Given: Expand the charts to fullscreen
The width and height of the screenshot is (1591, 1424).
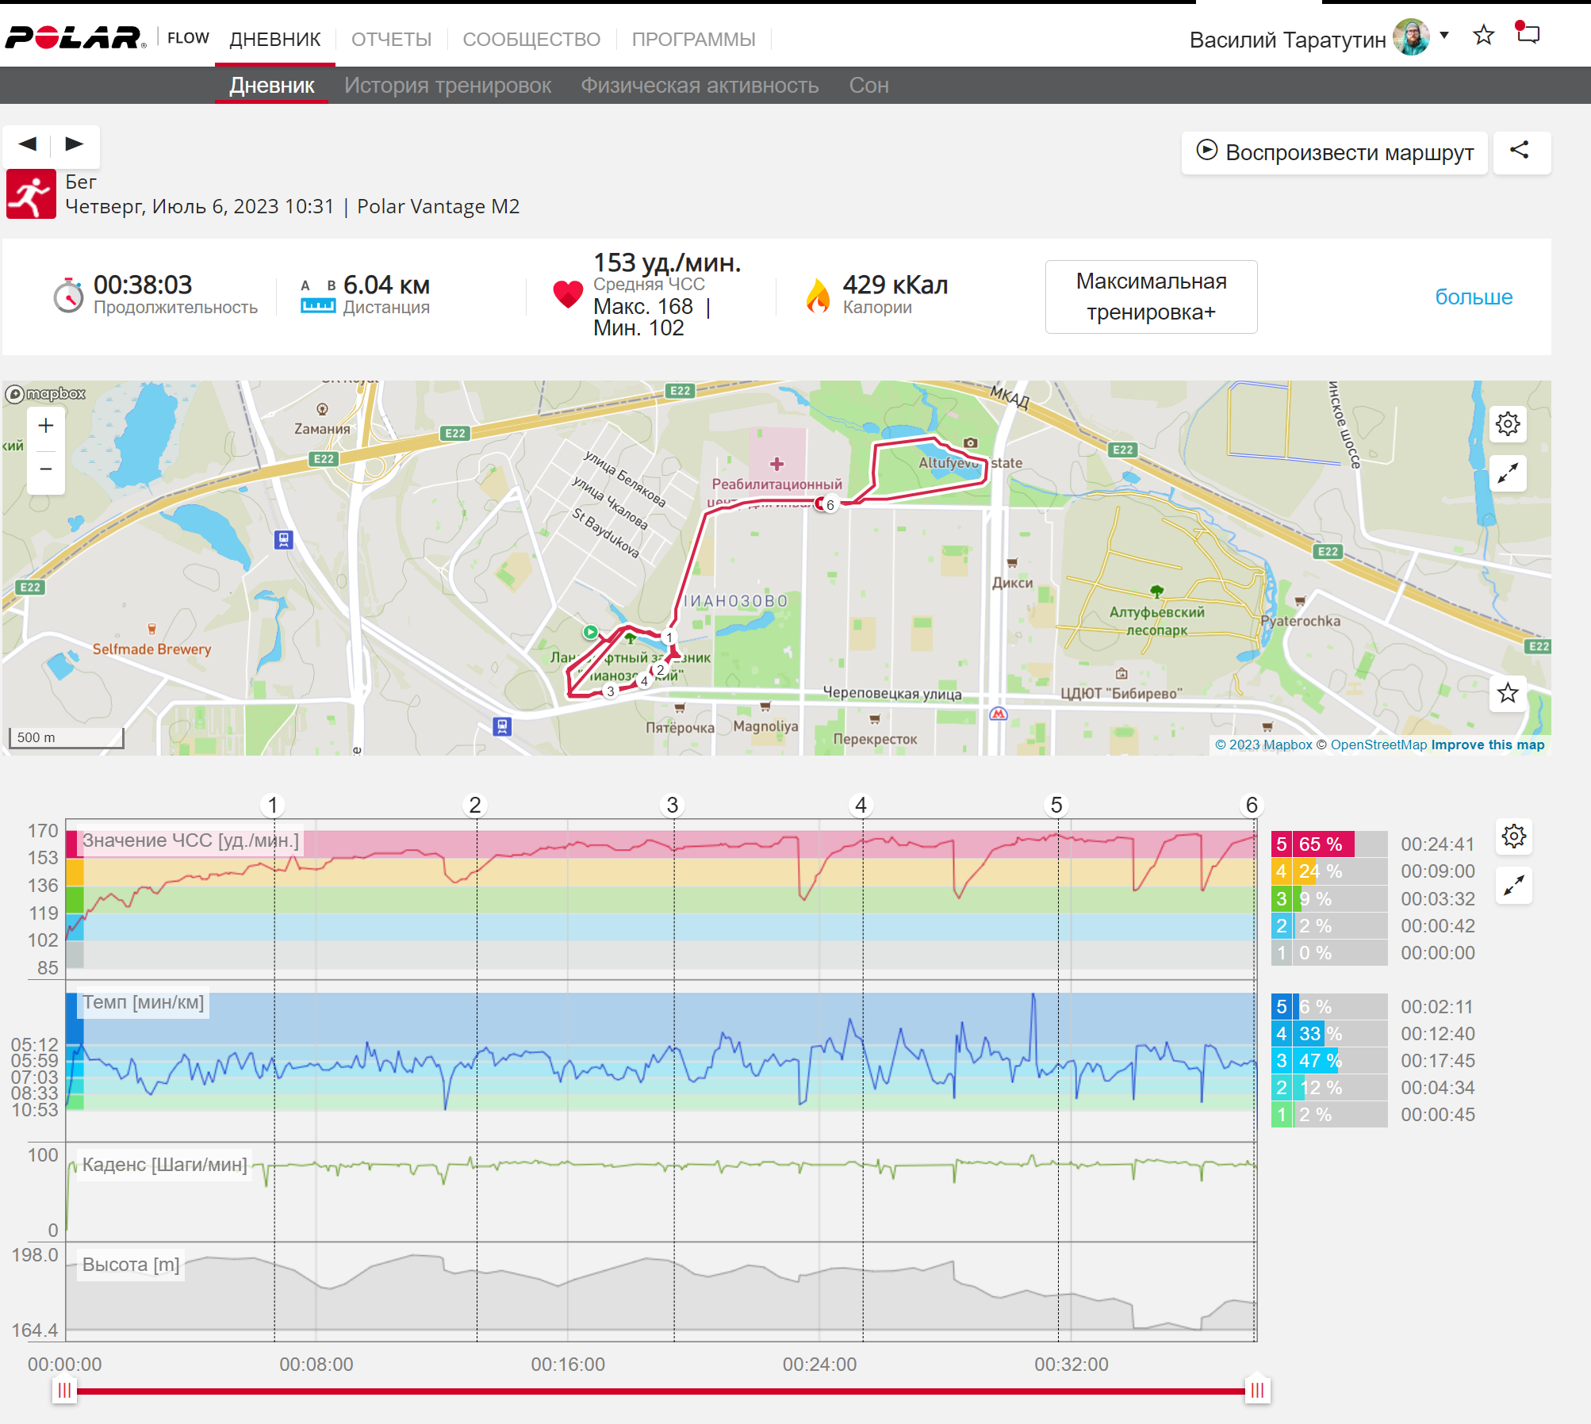Looking at the screenshot, I should 1514,886.
